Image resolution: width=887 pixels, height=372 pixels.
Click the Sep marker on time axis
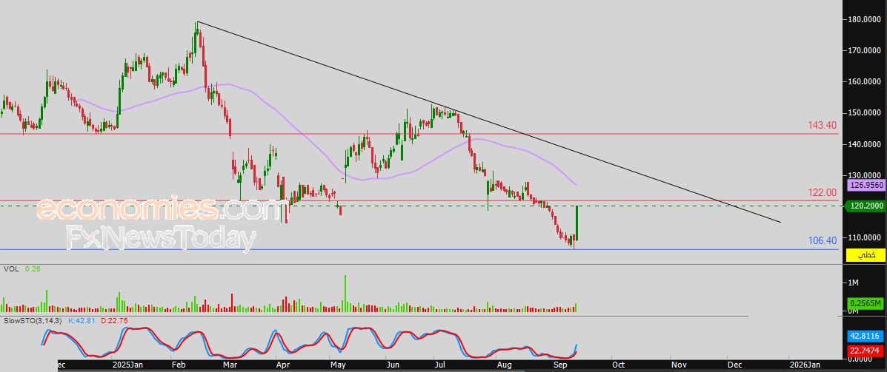(x=561, y=365)
